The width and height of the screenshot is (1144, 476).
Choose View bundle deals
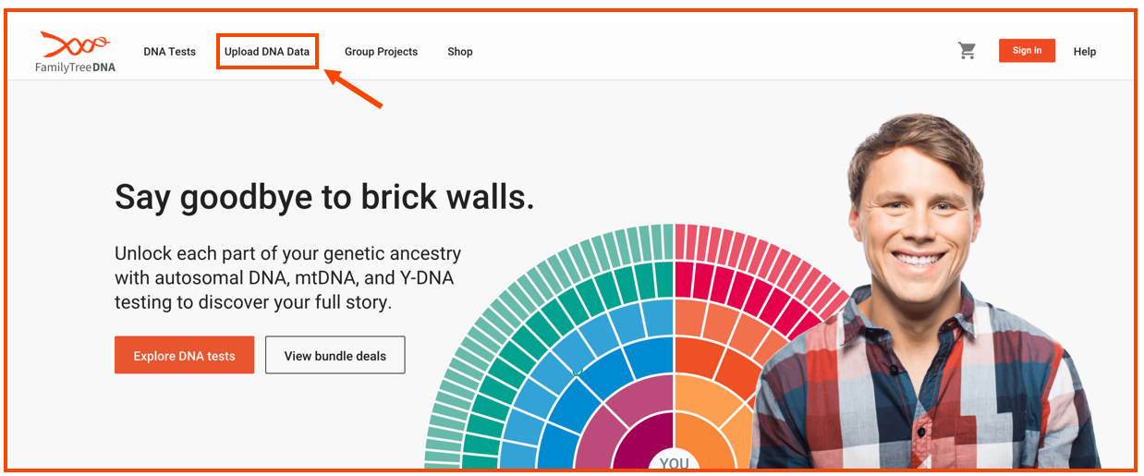(335, 355)
